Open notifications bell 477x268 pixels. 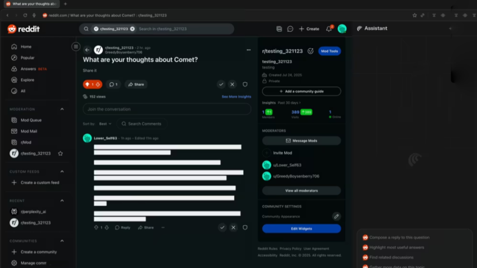(x=329, y=29)
